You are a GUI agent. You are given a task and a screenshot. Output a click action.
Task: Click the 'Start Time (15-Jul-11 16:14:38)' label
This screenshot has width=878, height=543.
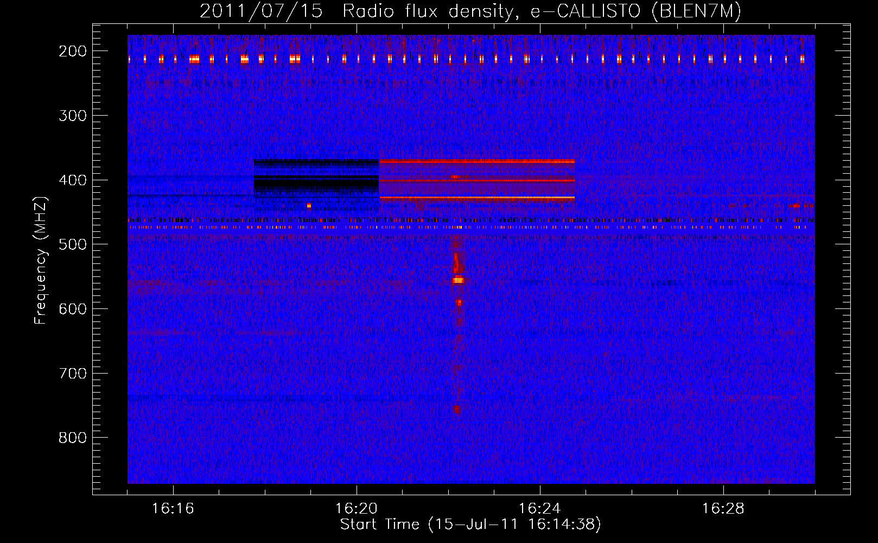click(x=470, y=525)
